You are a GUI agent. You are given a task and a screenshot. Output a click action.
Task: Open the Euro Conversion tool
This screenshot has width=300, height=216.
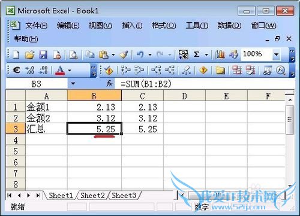(183, 54)
